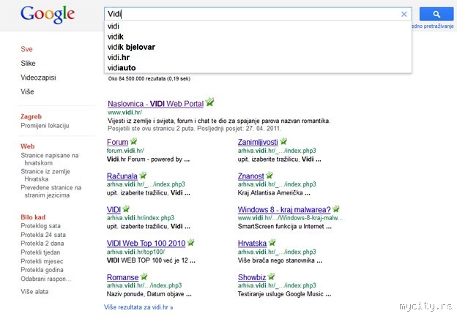Click green star icon next to Računala

(144, 176)
